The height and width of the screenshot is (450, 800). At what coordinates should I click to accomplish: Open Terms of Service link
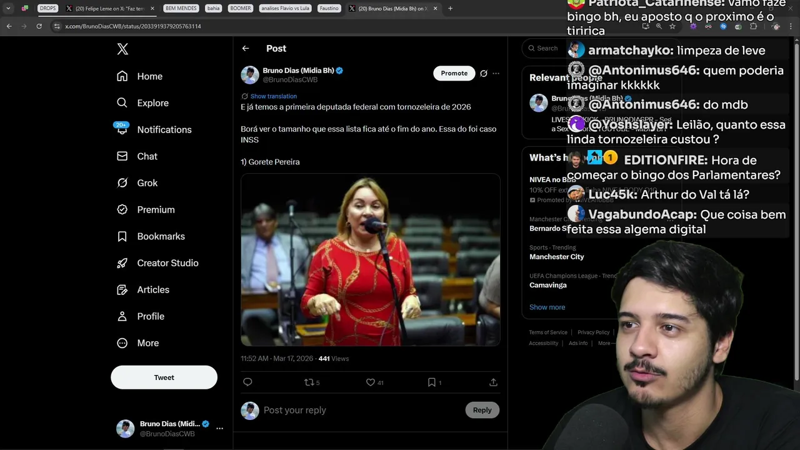point(548,332)
